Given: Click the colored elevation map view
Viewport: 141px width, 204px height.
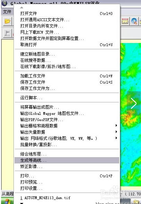Looking at the screenshot, I should [131, 114].
